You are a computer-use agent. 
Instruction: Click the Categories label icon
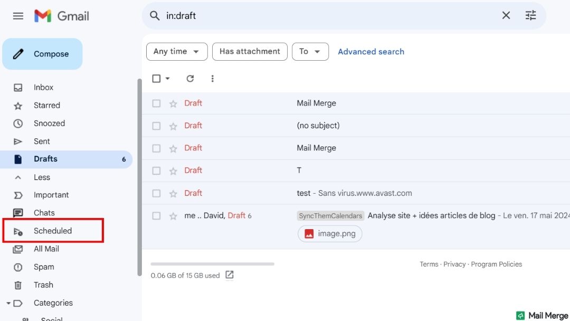point(18,303)
